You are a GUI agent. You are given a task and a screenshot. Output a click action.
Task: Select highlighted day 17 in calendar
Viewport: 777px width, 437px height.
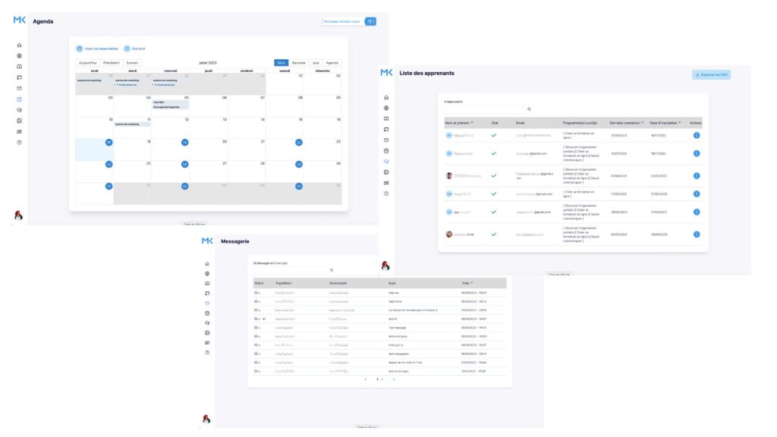109,142
